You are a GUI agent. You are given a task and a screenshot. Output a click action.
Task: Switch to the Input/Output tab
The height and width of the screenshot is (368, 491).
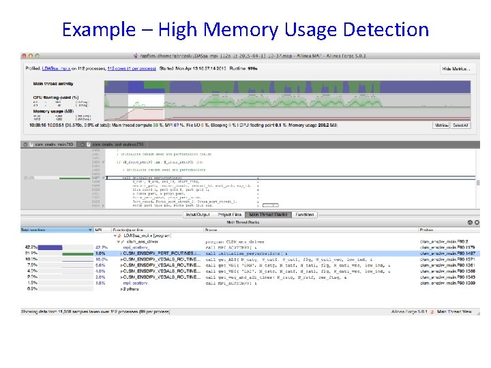point(198,215)
